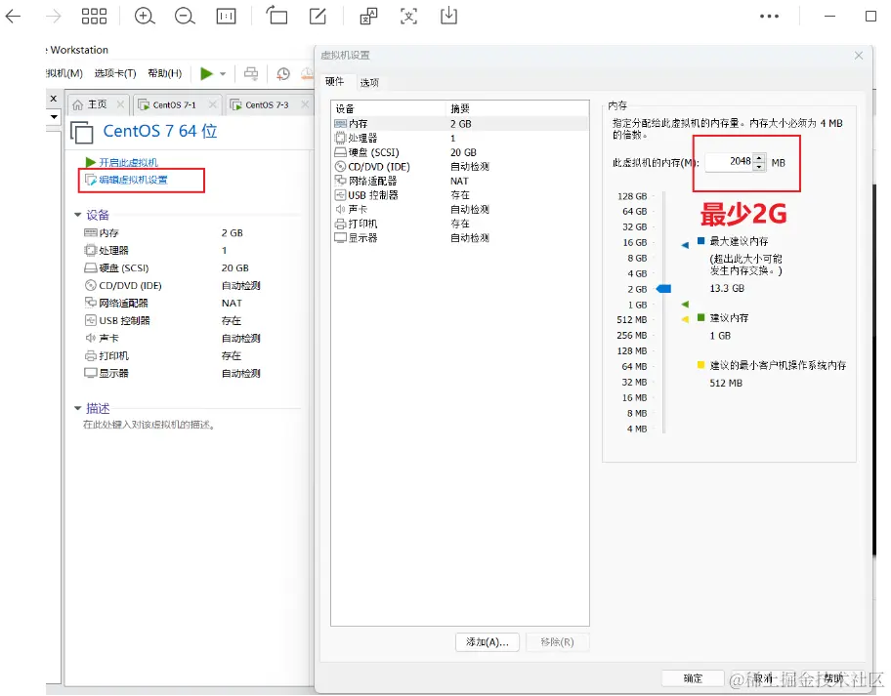Collapse the 设备 section
This screenshot has width=891, height=696.
[78, 215]
